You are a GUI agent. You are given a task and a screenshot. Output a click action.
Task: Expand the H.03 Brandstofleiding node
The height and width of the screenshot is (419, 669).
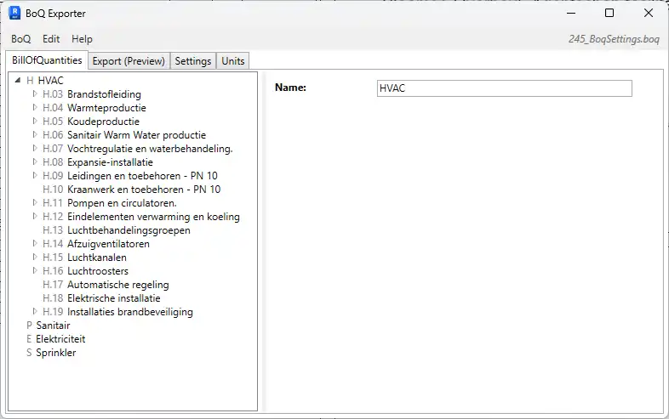click(35, 94)
